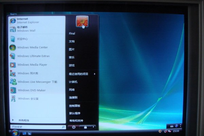Click Switch between windows quick launch icon
This screenshot has width=204, height=136.
tap(29, 134)
